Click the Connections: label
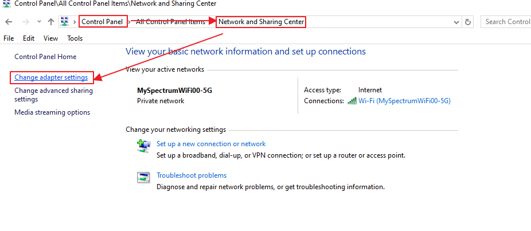The height and width of the screenshot is (231, 531). pos(324,101)
